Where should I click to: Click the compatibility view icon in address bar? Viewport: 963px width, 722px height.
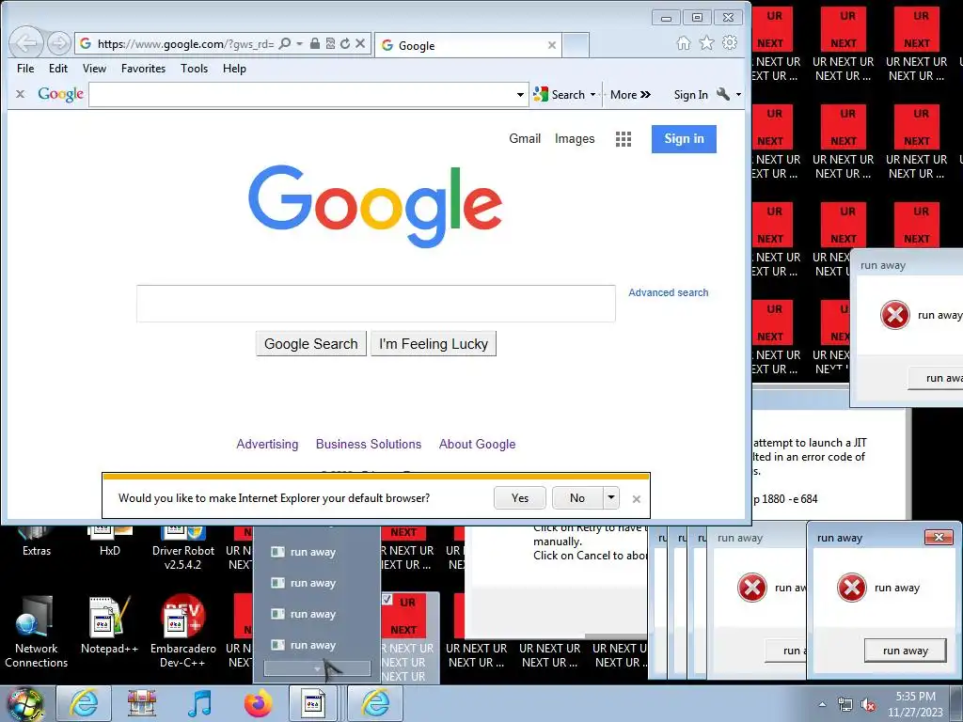[330, 43]
